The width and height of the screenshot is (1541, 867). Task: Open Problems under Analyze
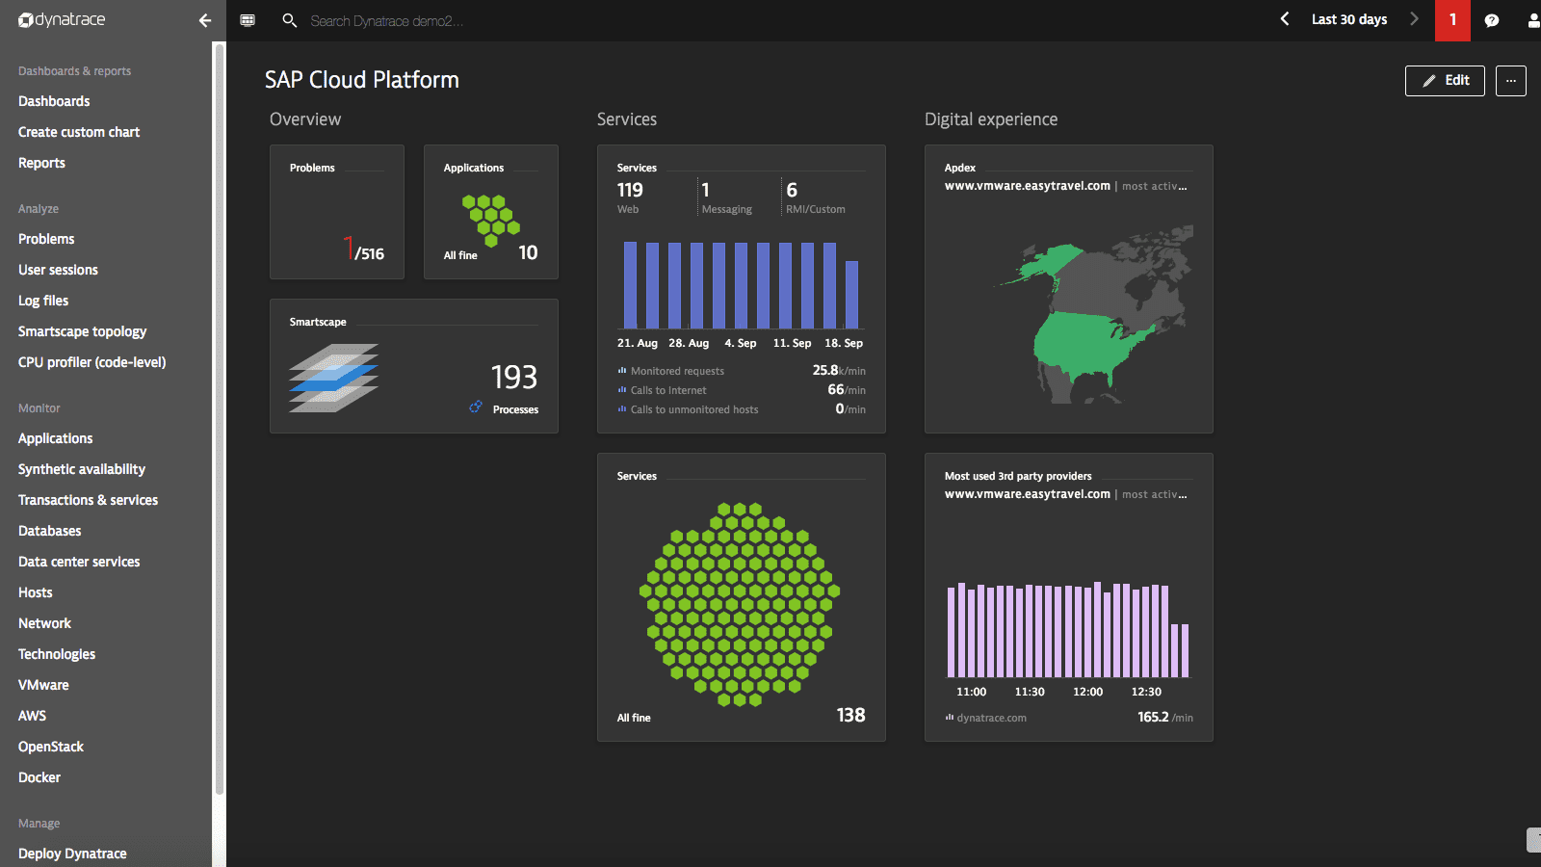pos(46,239)
